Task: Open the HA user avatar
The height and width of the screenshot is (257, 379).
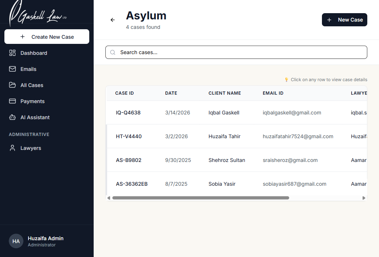Action: [x=16, y=241]
